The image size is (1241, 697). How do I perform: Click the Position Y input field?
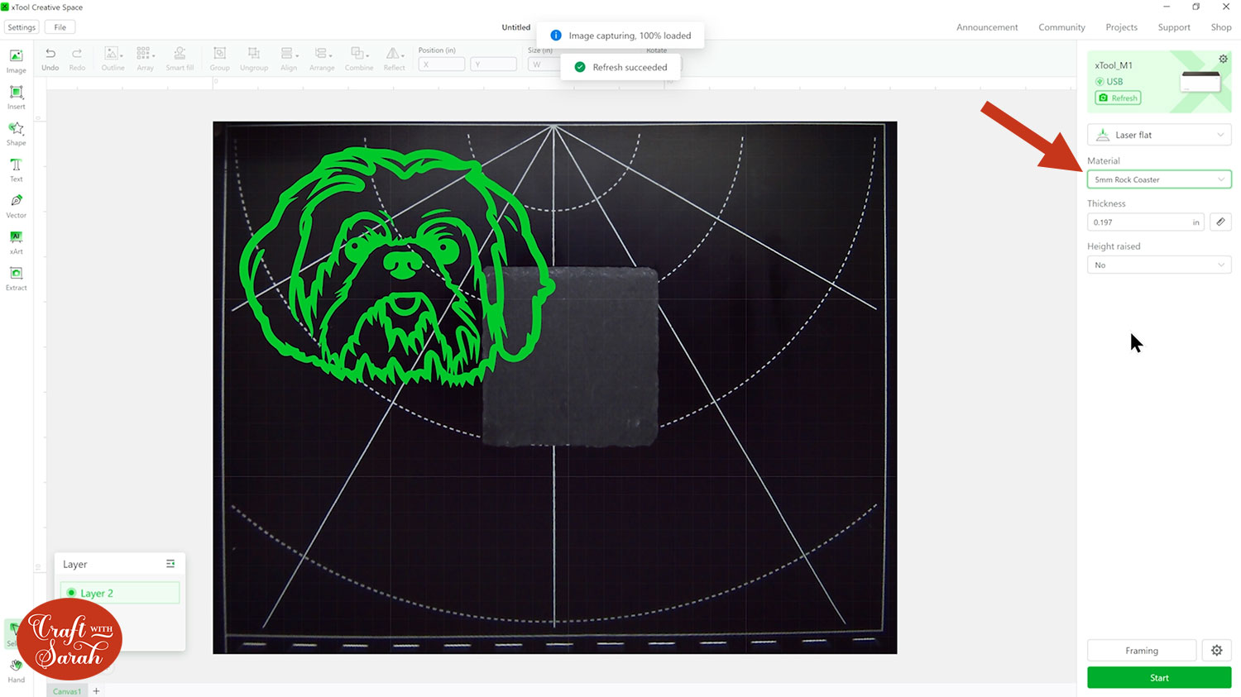pyautogui.click(x=493, y=64)
